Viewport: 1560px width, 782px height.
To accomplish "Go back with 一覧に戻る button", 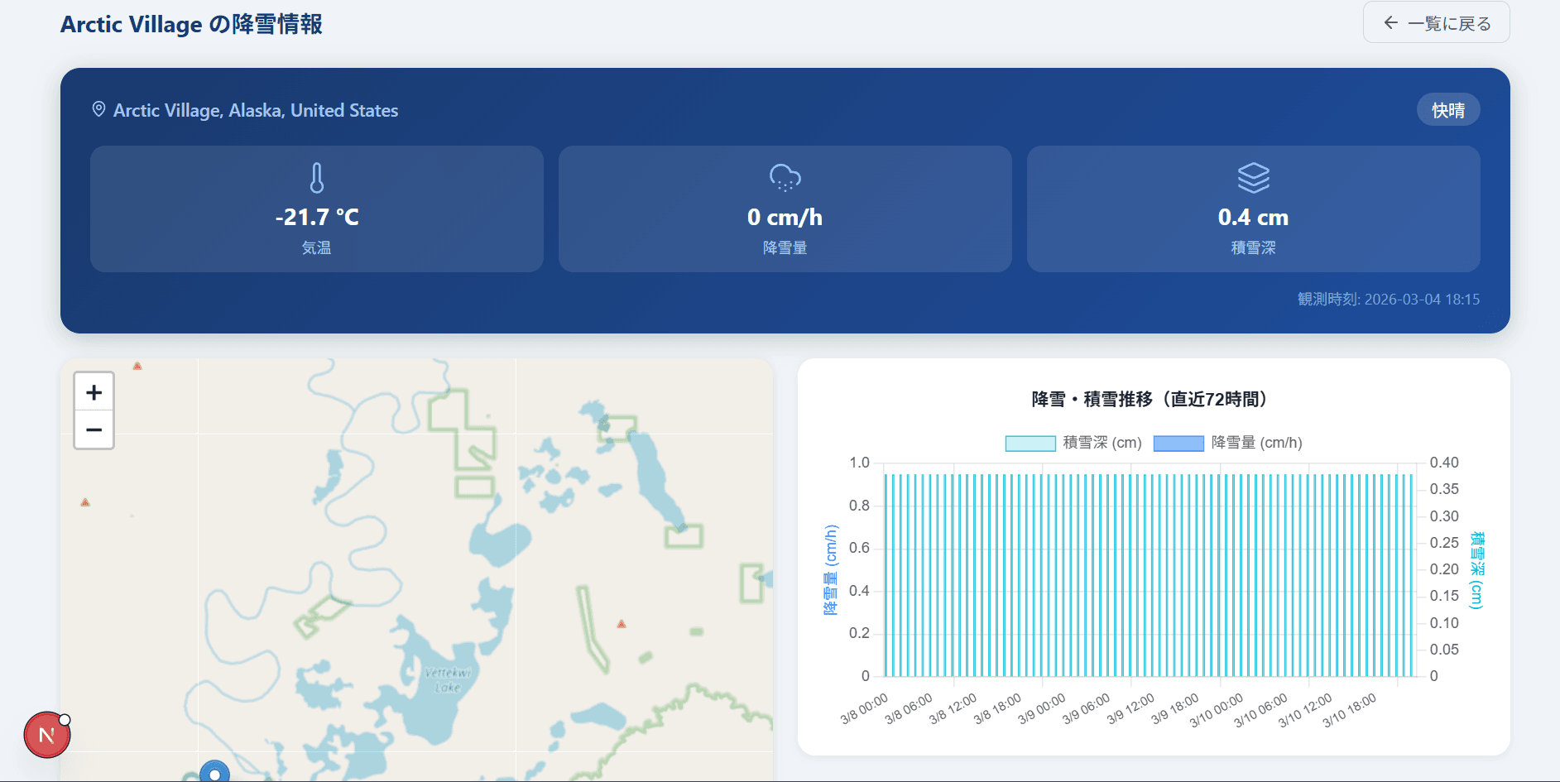I will point(1436,23).
